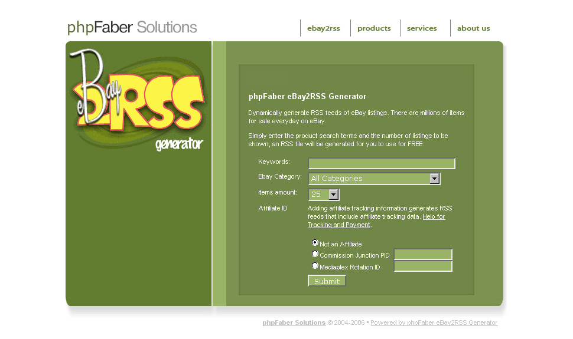Open the phpFaber Solutions footer link
573x339 pixels.
coord(294,322)
